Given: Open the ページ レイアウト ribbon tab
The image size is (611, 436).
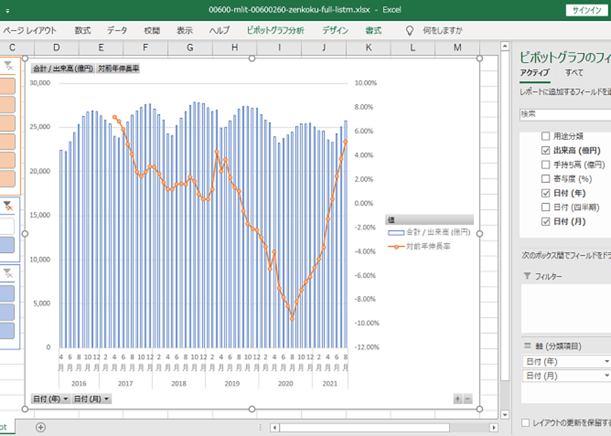Looking at the screenshot, I should coord(30,30).
